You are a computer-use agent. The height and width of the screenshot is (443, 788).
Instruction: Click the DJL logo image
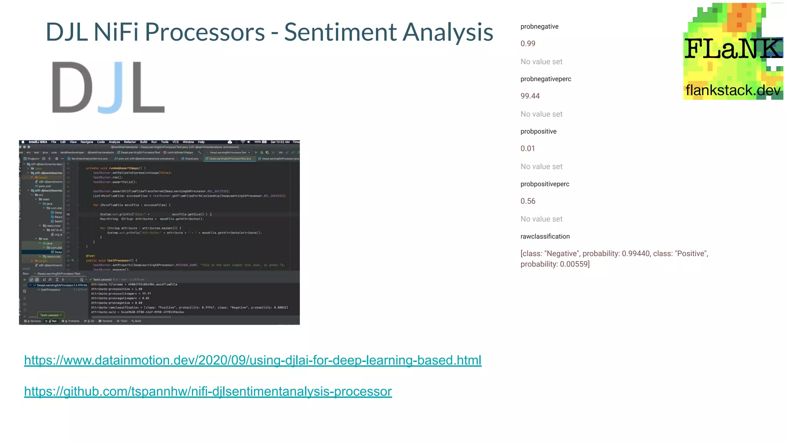point(109,88)
